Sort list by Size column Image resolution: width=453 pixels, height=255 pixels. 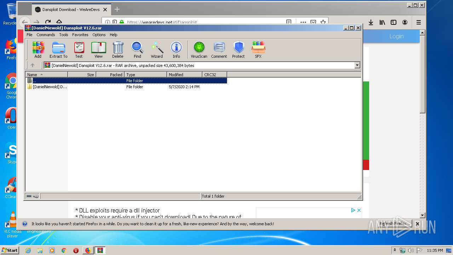(x=82, y=75)
